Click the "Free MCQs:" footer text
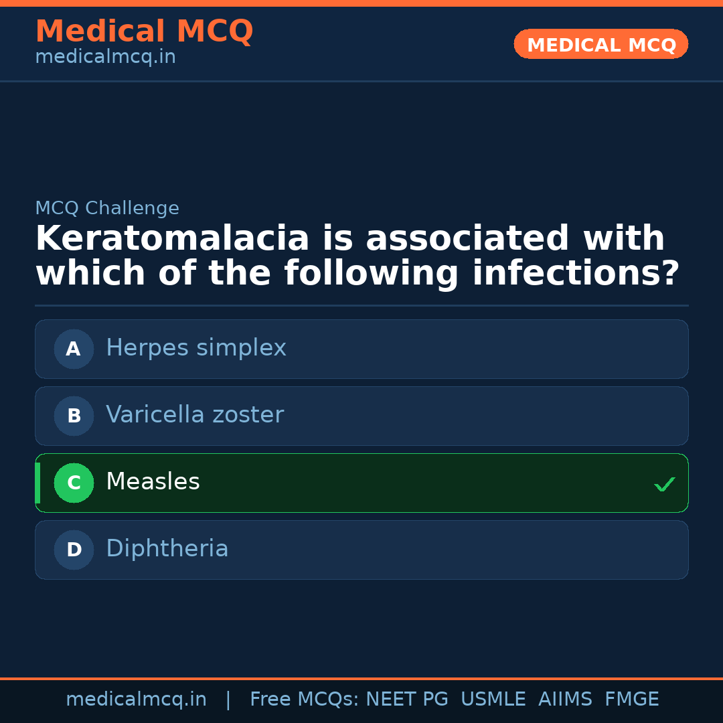The image size is (723, 723). tap(305, 700)
